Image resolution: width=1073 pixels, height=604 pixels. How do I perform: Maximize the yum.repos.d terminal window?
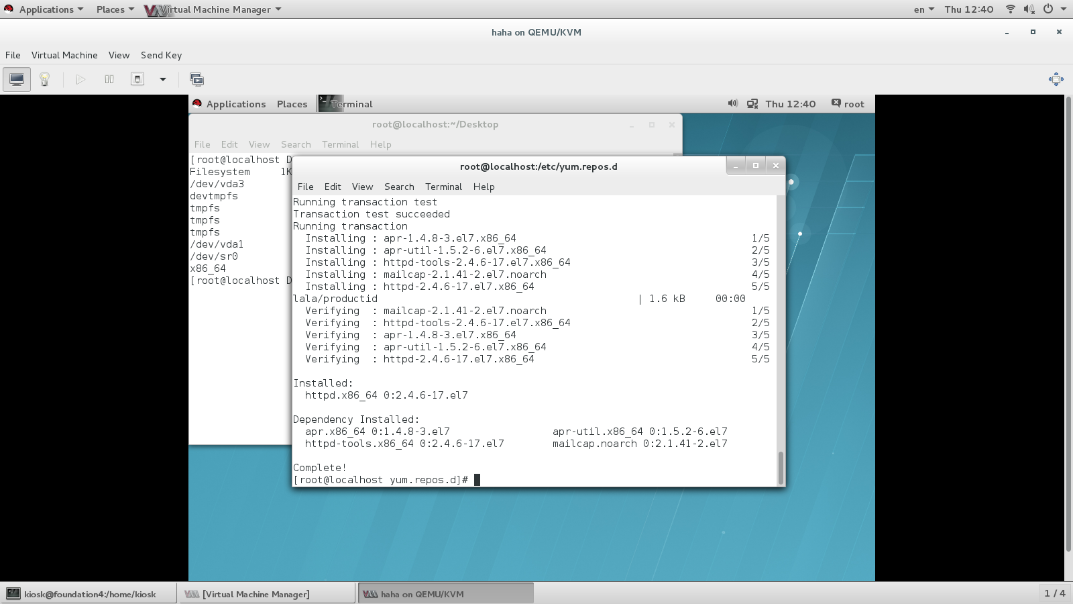pyautogui.click(x=756, y=166)
